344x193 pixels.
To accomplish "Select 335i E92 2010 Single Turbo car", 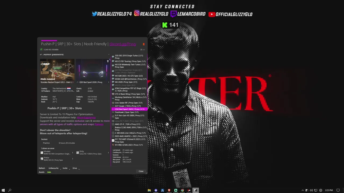I will [129, 57].
